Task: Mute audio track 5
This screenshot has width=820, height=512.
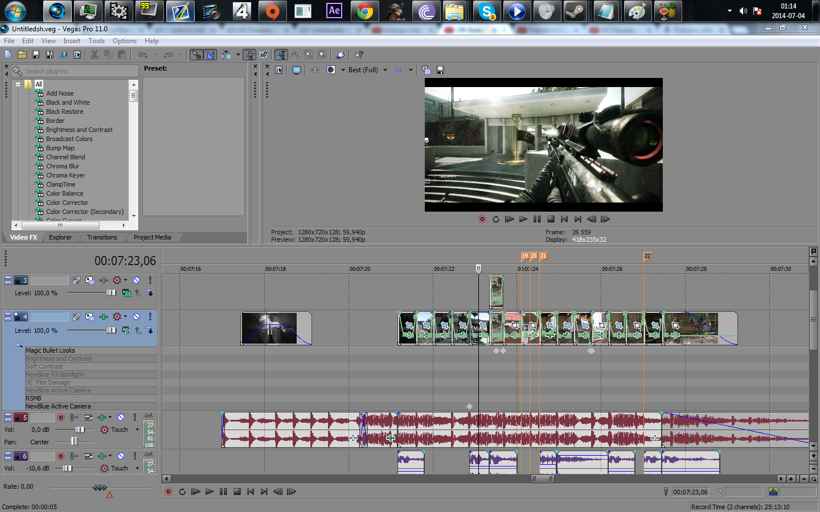Action: [121, 417]
